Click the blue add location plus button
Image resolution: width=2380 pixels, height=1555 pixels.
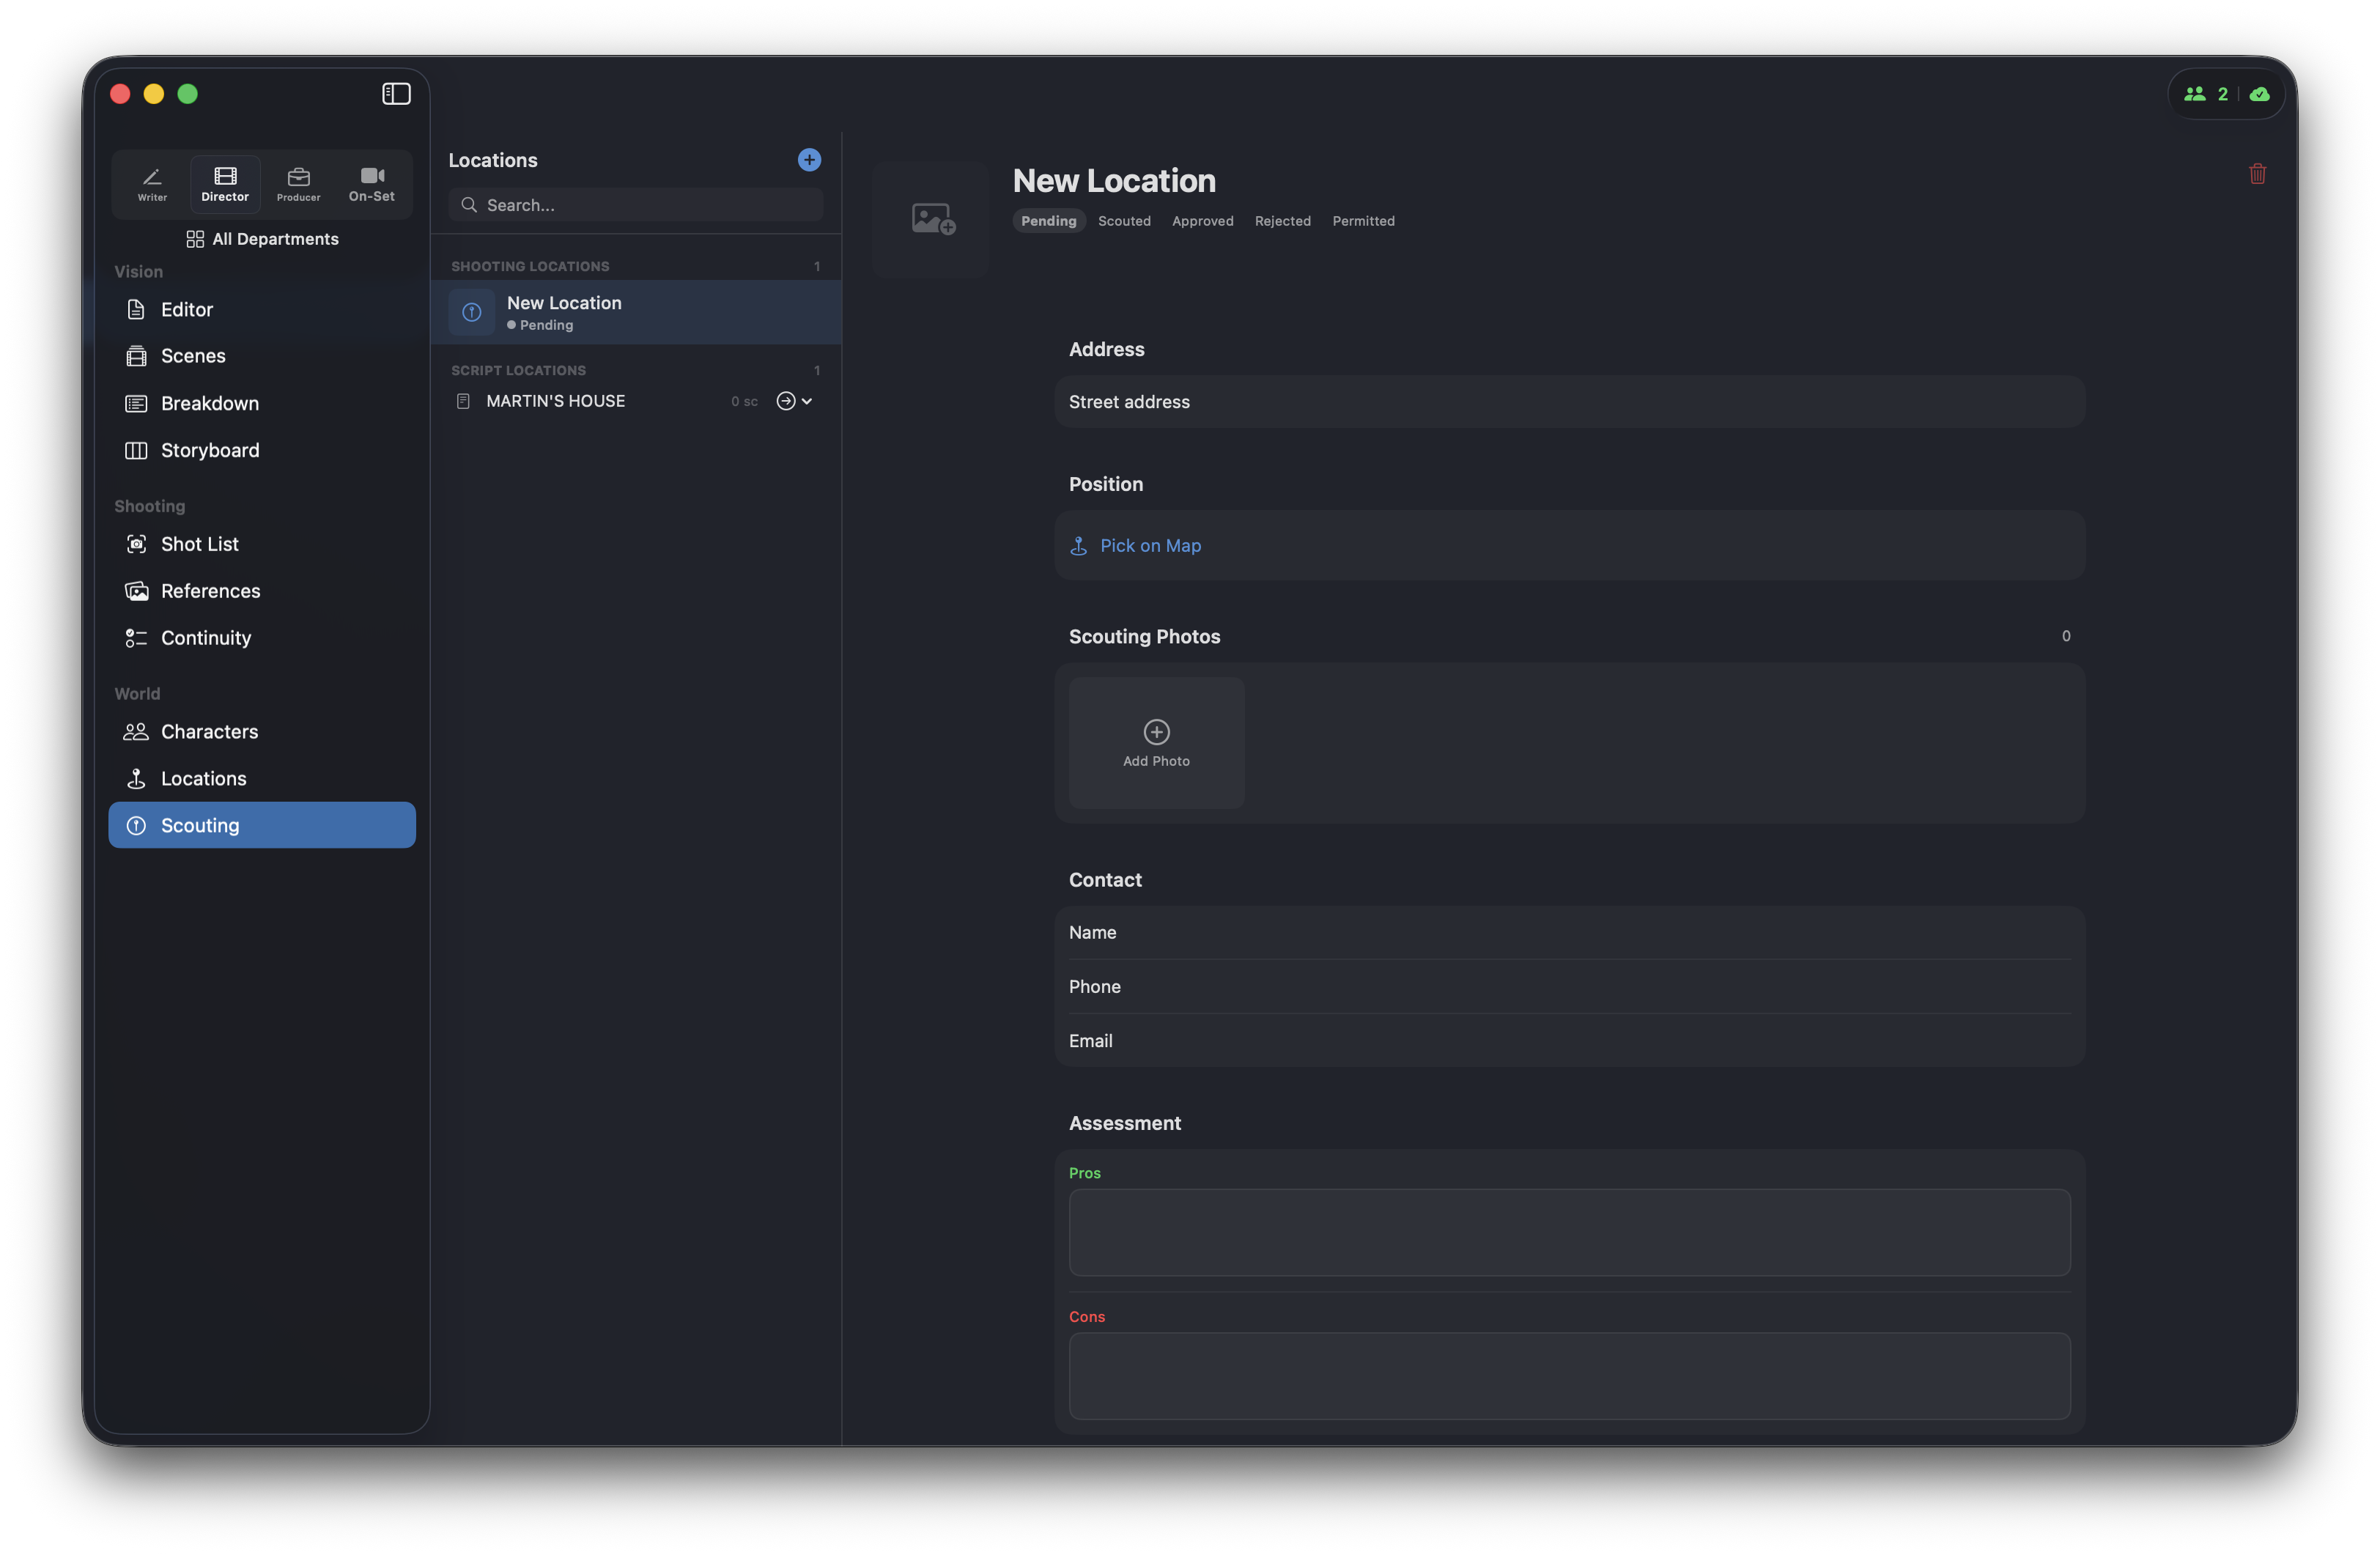(x=809, y=160)
